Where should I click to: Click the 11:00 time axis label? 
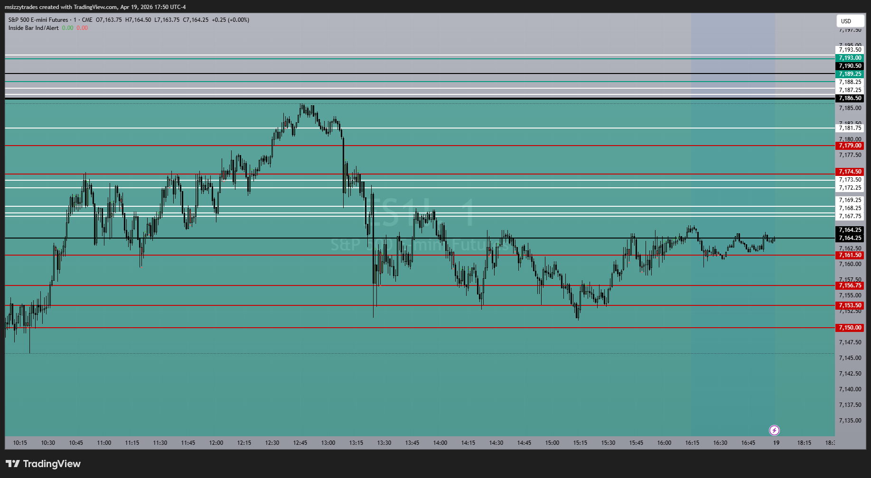coord(104,443)
